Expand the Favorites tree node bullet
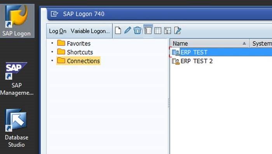 click(x=52, y=43)
